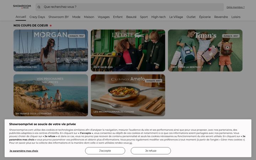Click the "Je refuse" cookie button
This screenshot has height=160, width=256.
[x=151, y=151]
